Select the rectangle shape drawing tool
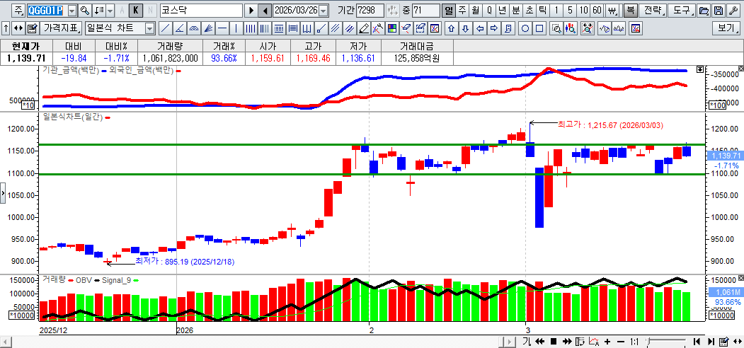Screen dimensions: 744x348 tap(539, 29)
